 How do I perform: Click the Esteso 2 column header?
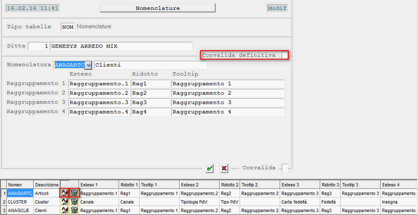(199, 185)
